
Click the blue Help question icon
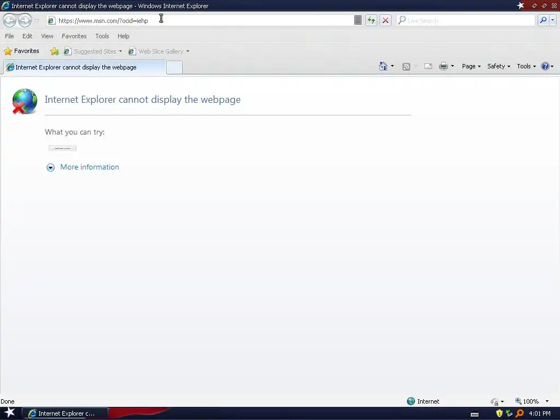point(545,66)
